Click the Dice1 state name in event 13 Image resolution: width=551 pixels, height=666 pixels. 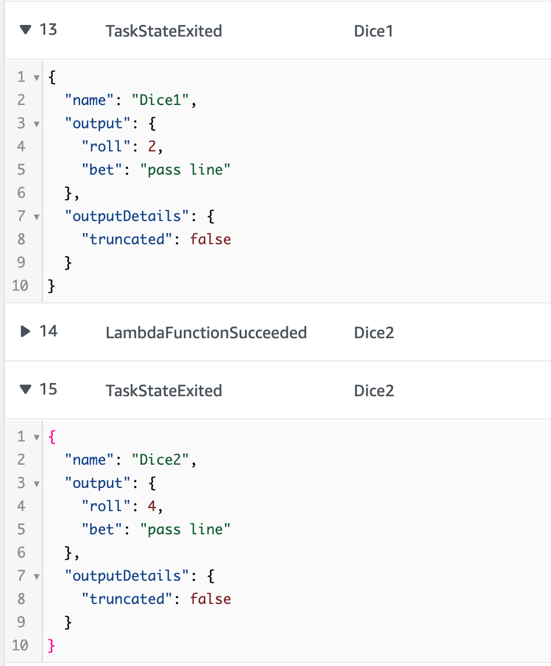coord(374,31)
